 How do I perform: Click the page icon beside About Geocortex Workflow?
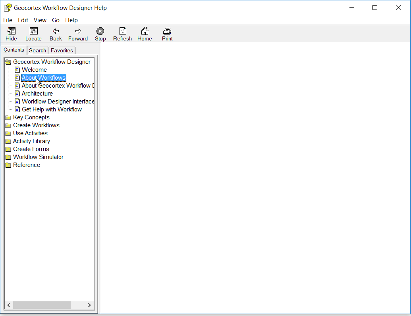pos(17,86)
